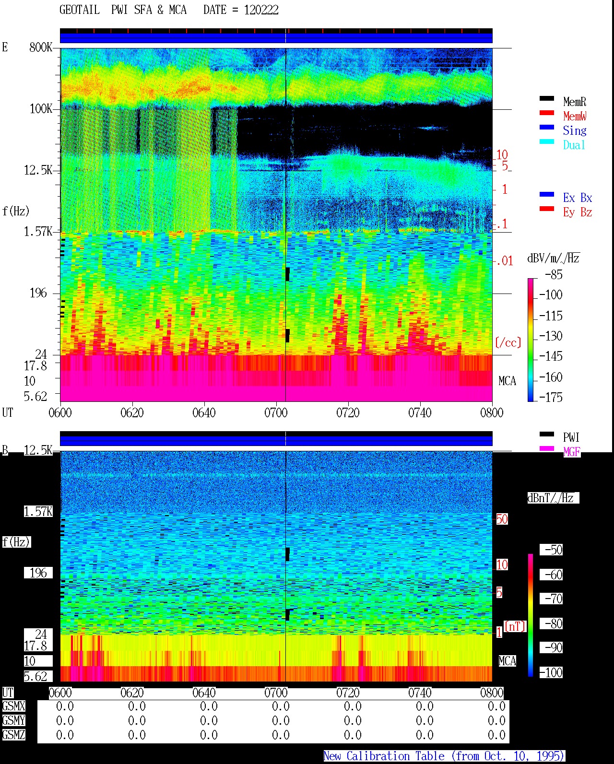Click the black PWI legend swatch
This screenshot has width=614, height=764.
coord(547,434)
